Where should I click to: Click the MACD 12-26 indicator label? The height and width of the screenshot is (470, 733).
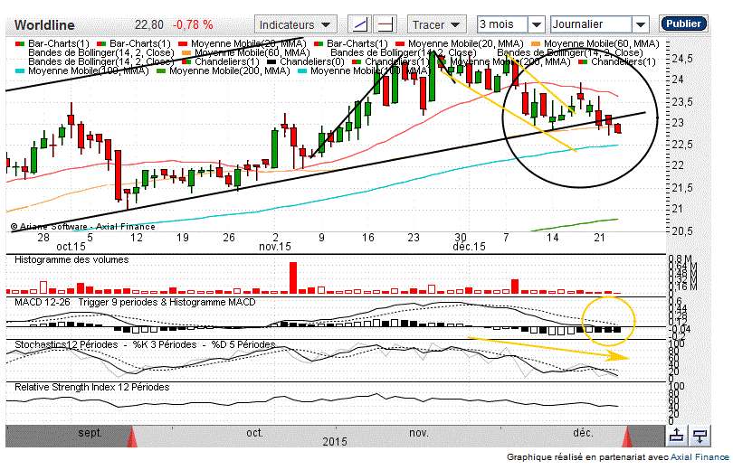[x=42, y=302]
